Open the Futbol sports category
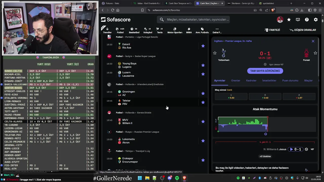 tap(120, 30)
